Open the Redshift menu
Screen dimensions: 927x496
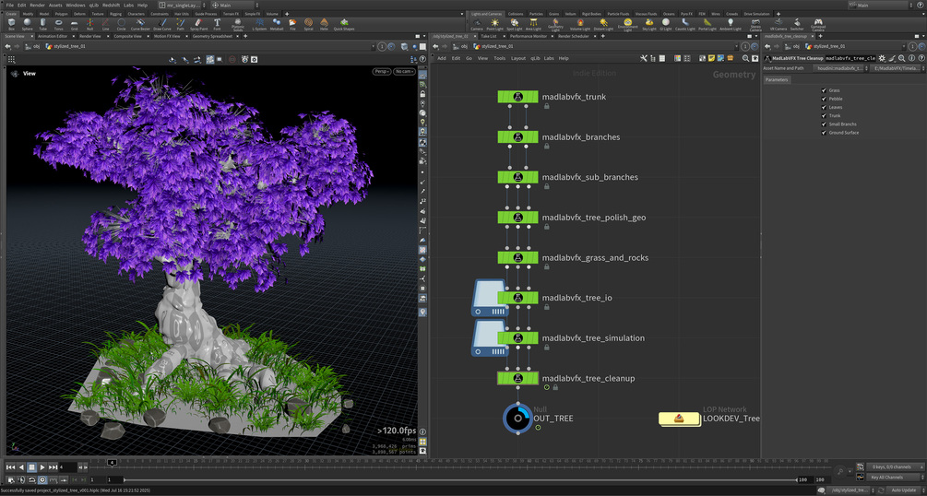click(x=111, y=6)
